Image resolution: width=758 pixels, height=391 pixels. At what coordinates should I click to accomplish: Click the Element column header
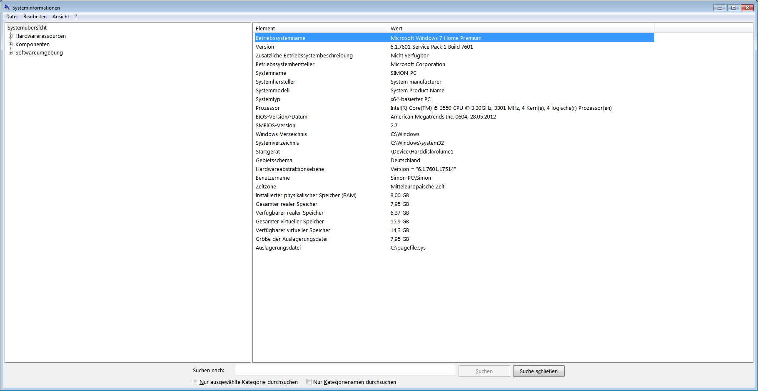coord(320,28)
